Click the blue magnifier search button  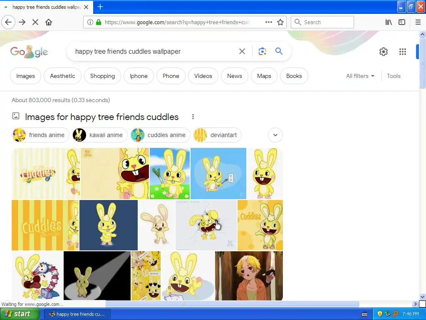coord(279,51)
